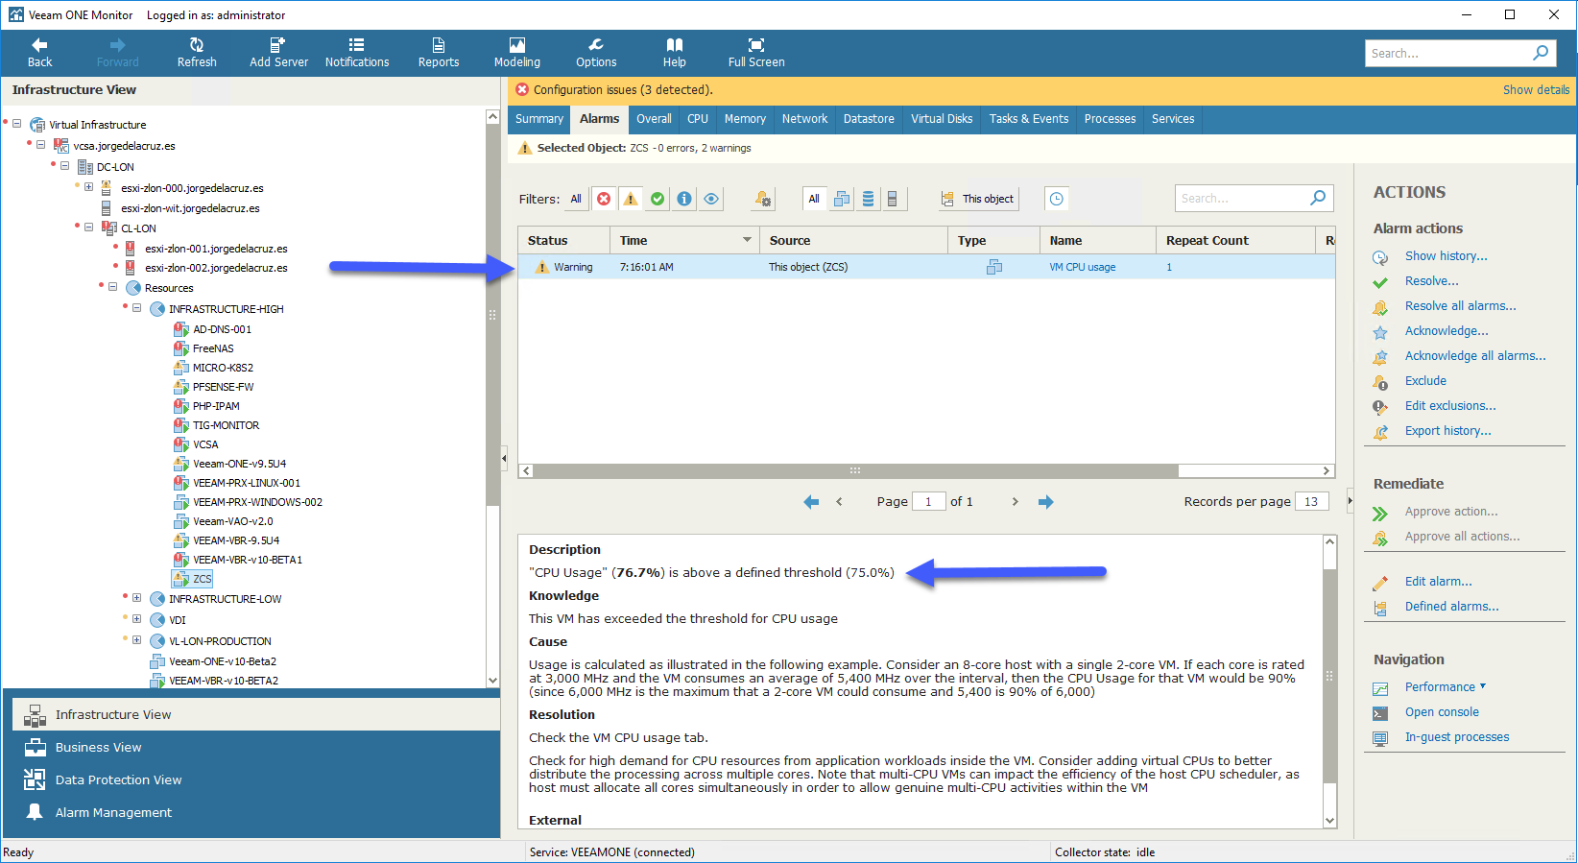Collapse the CL-LON cluster node
Screen dimensions: 1578x863
88,228
